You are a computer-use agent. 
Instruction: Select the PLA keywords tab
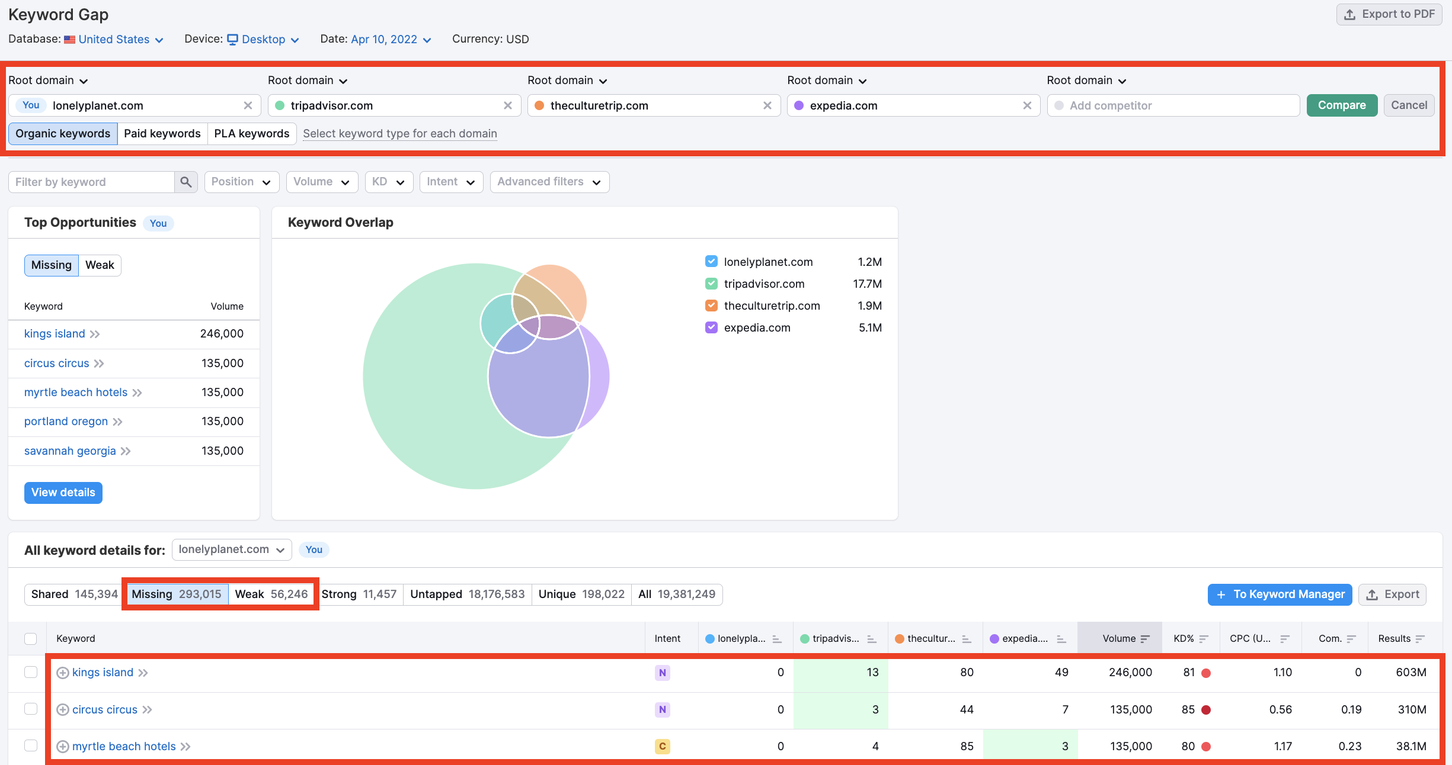click(x=252, y=134)
